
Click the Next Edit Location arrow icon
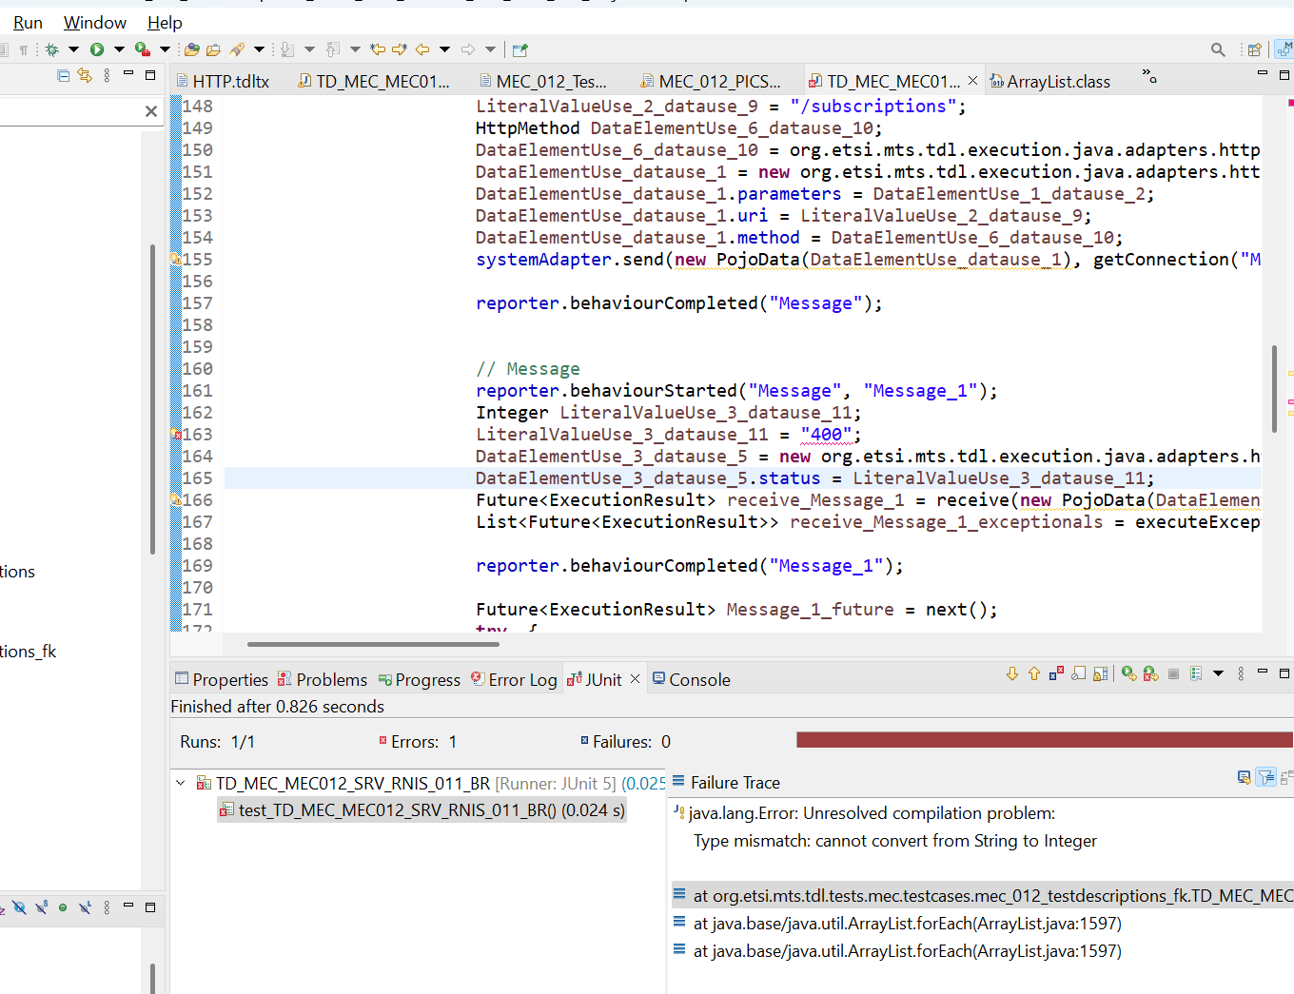(400, 49)
